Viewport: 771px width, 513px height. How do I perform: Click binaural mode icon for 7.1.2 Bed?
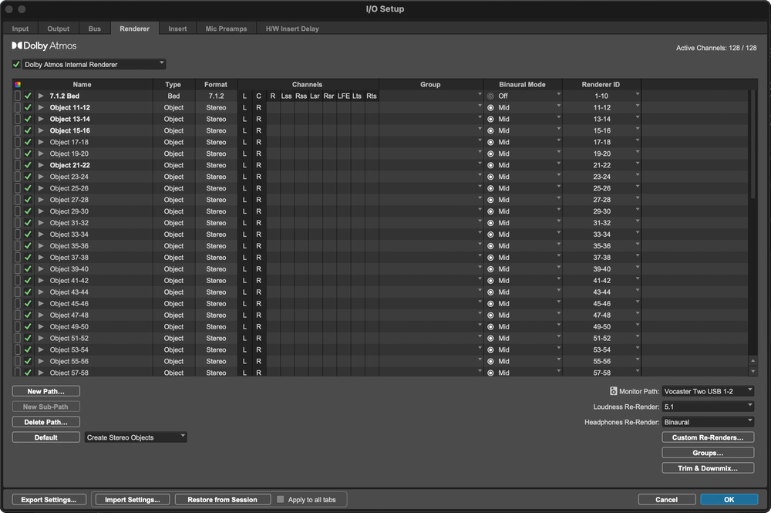coord(490,96)
